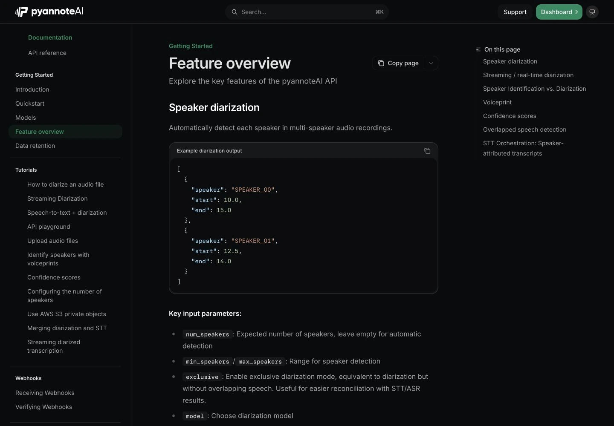The image size is (614, 426).
Task: Open the Quickstart page
Action: (x=30, y=104)
